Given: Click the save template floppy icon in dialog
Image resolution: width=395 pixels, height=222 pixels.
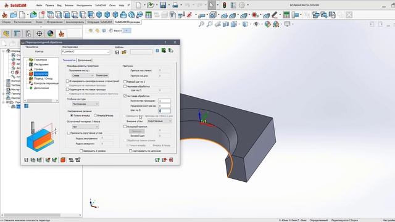Looking at the screenshot, I should pos(117,52).
